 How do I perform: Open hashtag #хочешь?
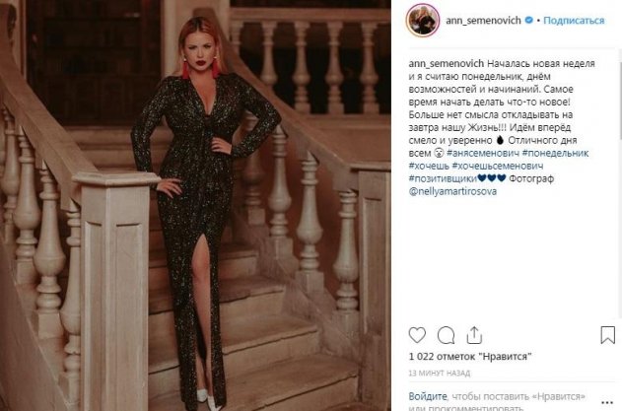click(429, 166)
